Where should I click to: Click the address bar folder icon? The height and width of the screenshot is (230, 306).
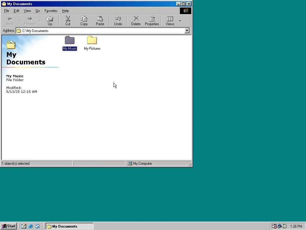19,31
